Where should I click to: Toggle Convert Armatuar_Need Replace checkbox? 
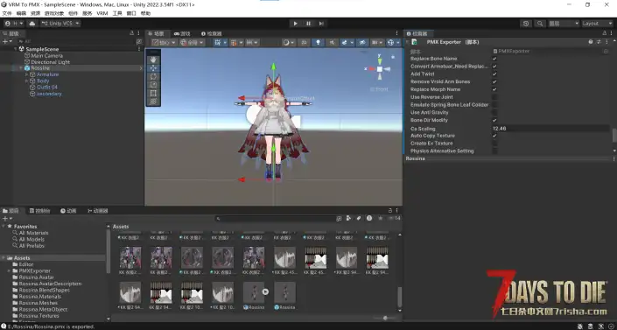point(494,67)
